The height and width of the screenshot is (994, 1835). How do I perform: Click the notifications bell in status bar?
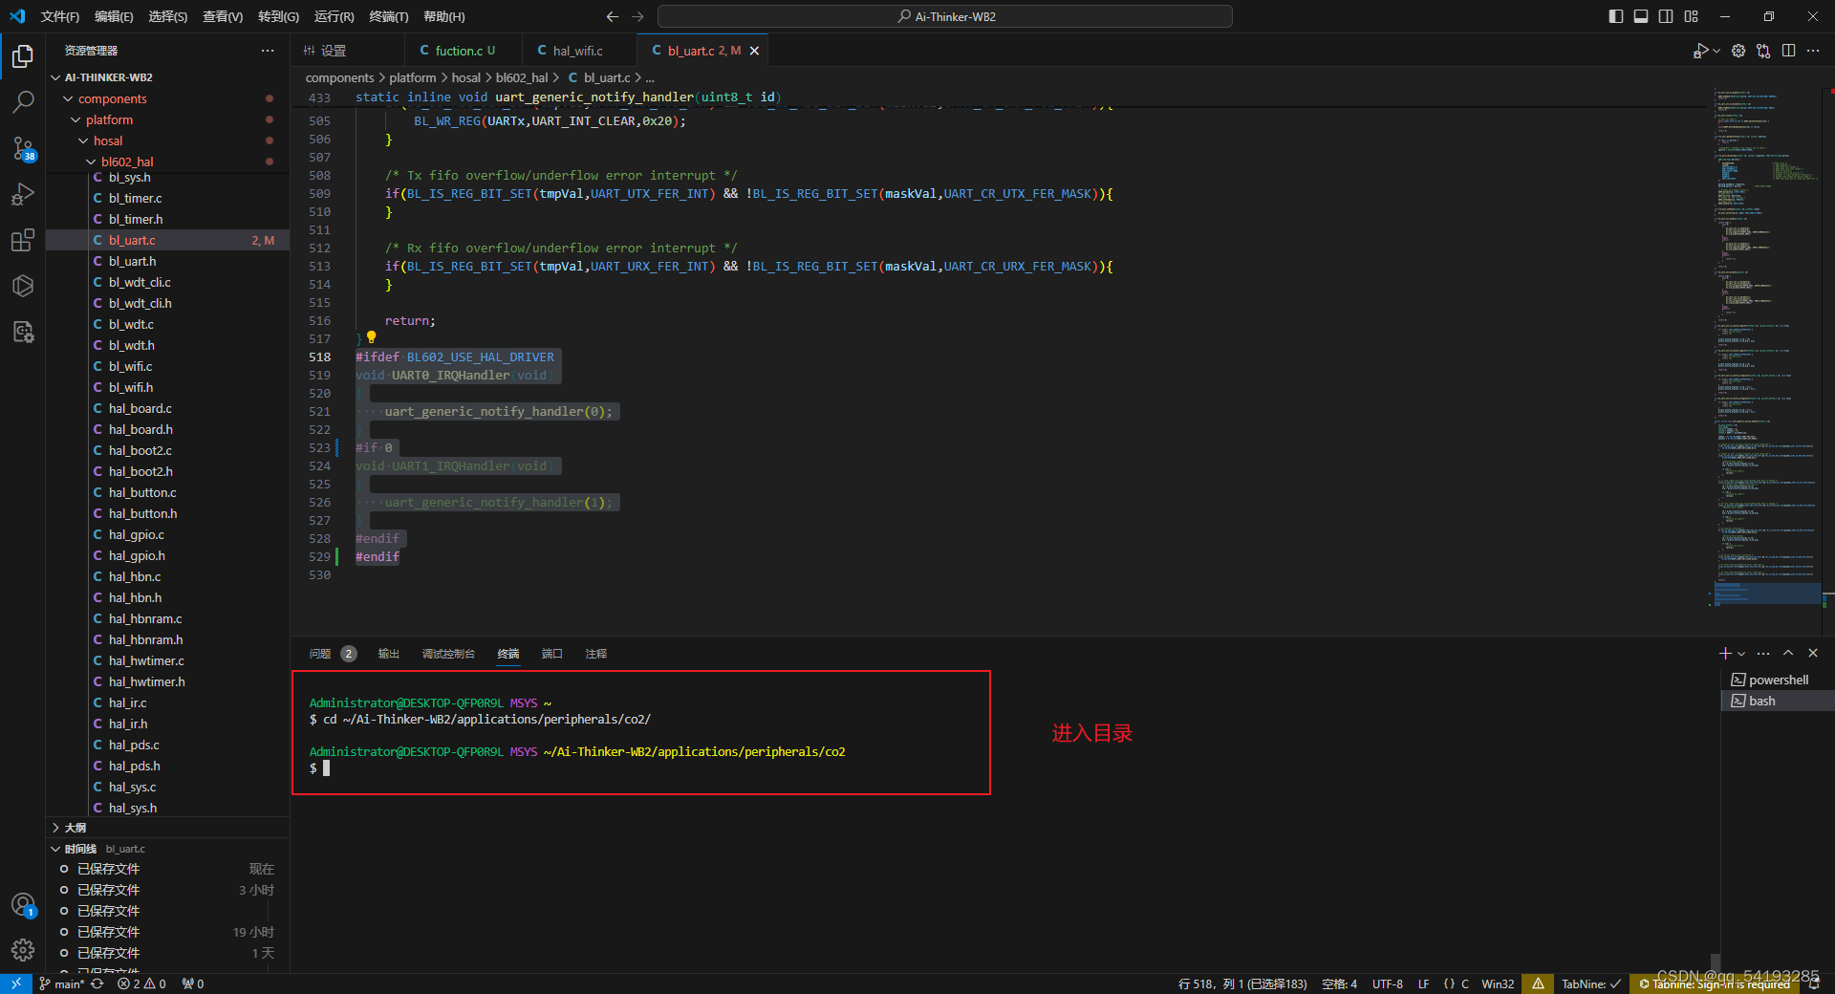(x=1814, y=983)
